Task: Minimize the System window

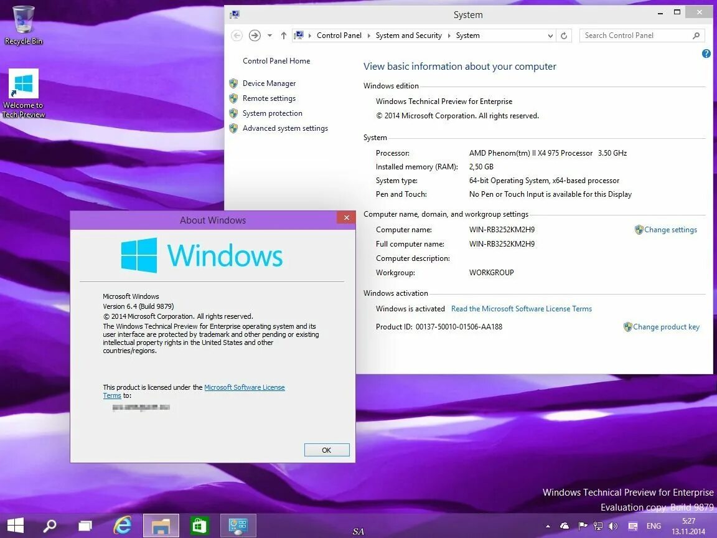Action: tap(660, 13)
